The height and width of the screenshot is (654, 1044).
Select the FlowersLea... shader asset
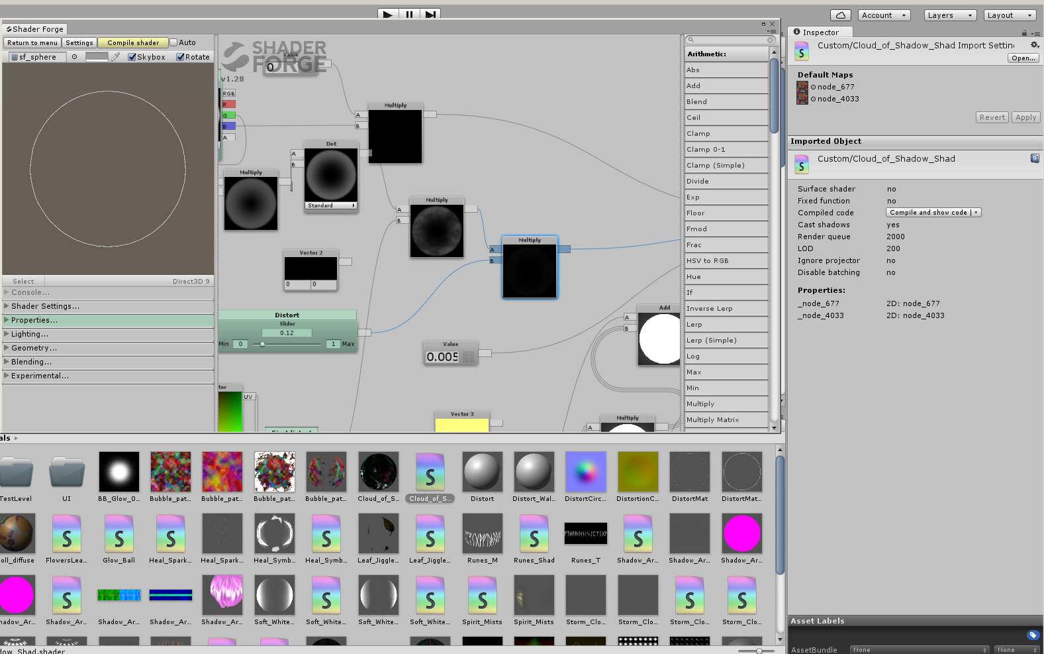[x=67, y=539]
